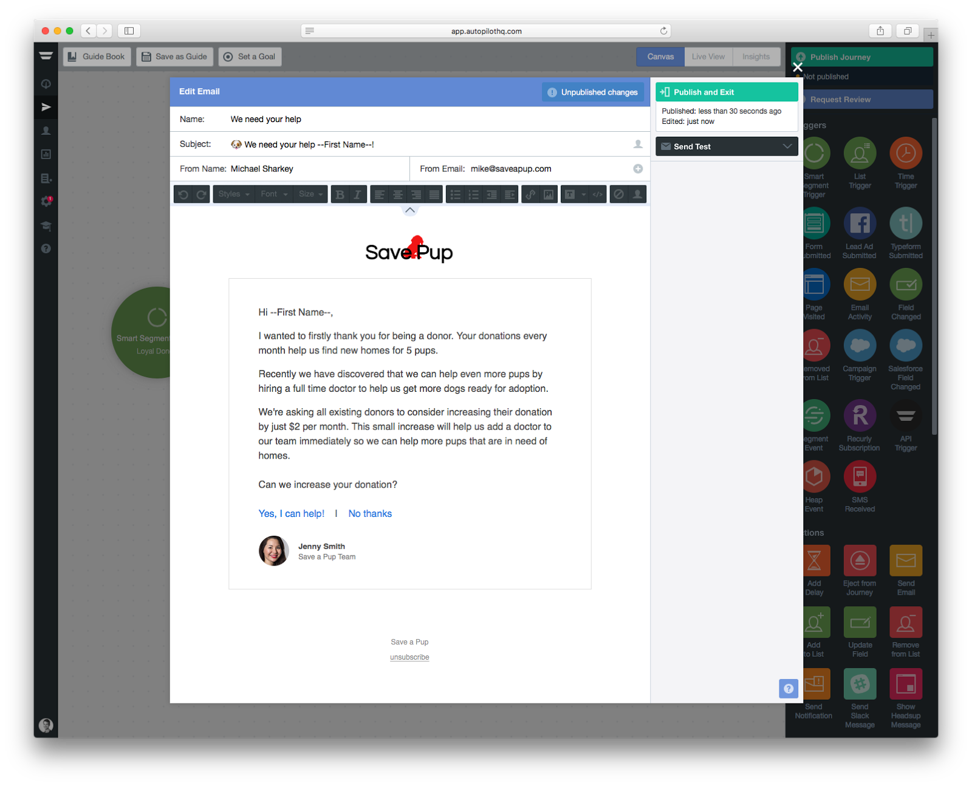Screen dimensions: 972x786
Task: Switch to the Insights tab
Action: [756, 56]
